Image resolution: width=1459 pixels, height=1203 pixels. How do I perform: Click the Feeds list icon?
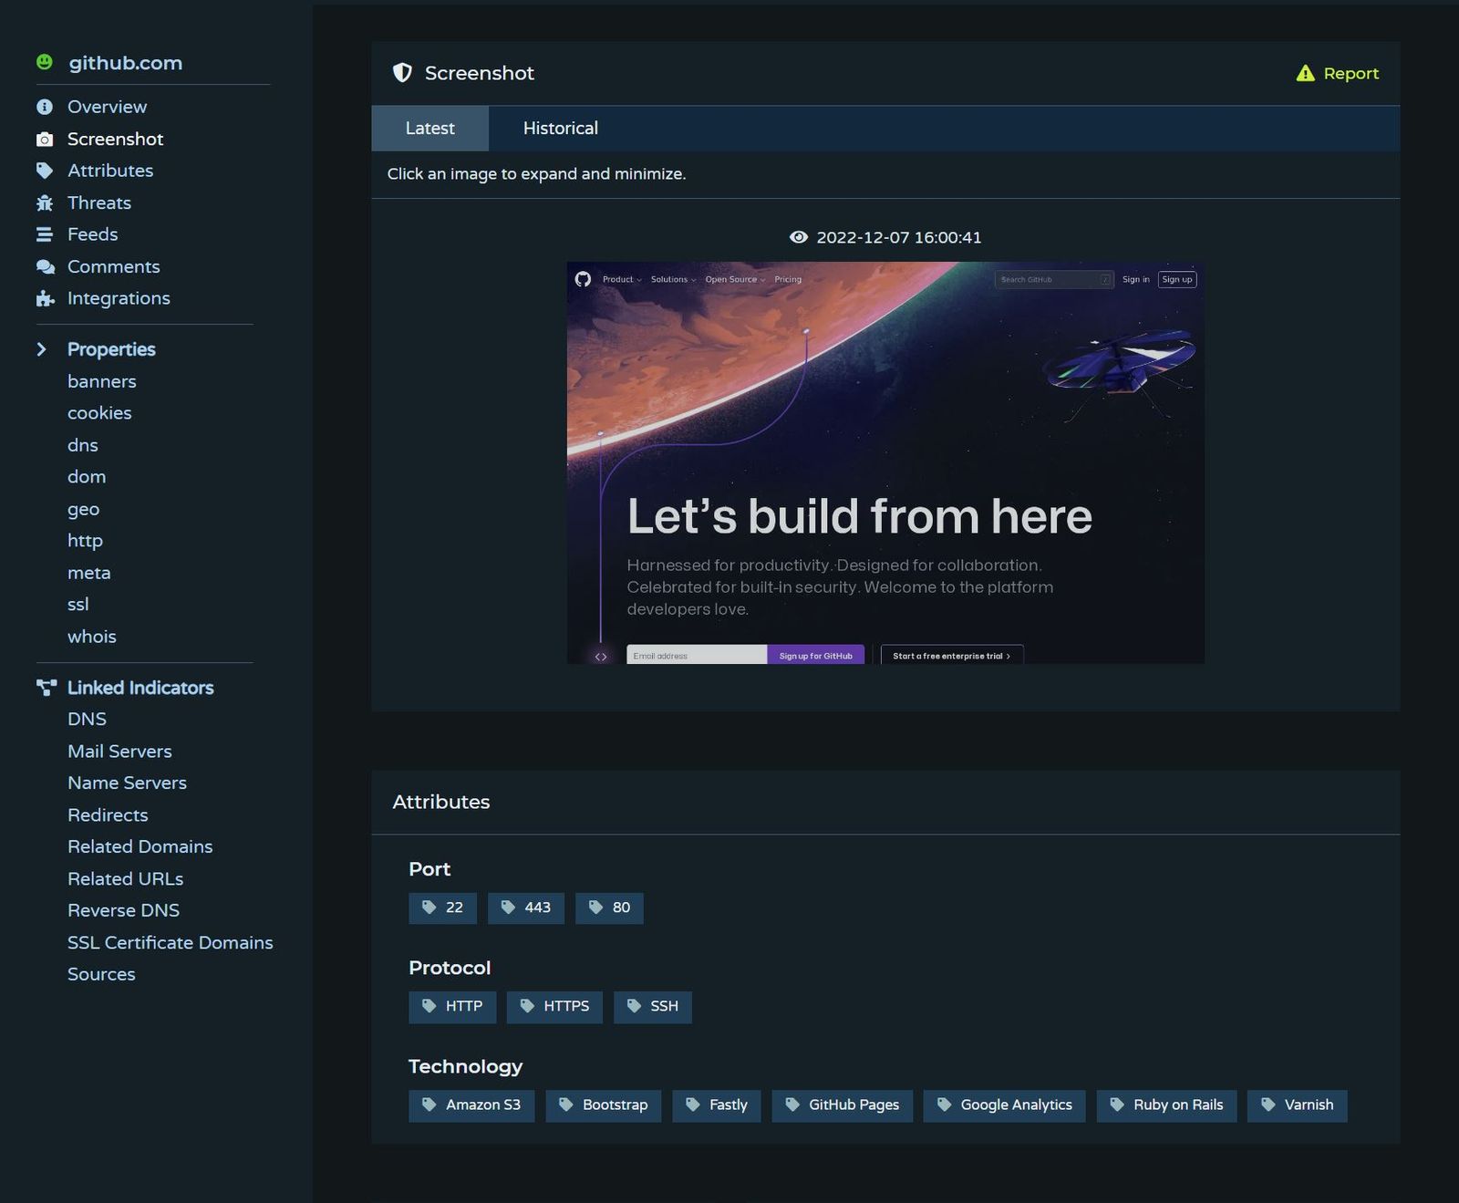(44, 234)
